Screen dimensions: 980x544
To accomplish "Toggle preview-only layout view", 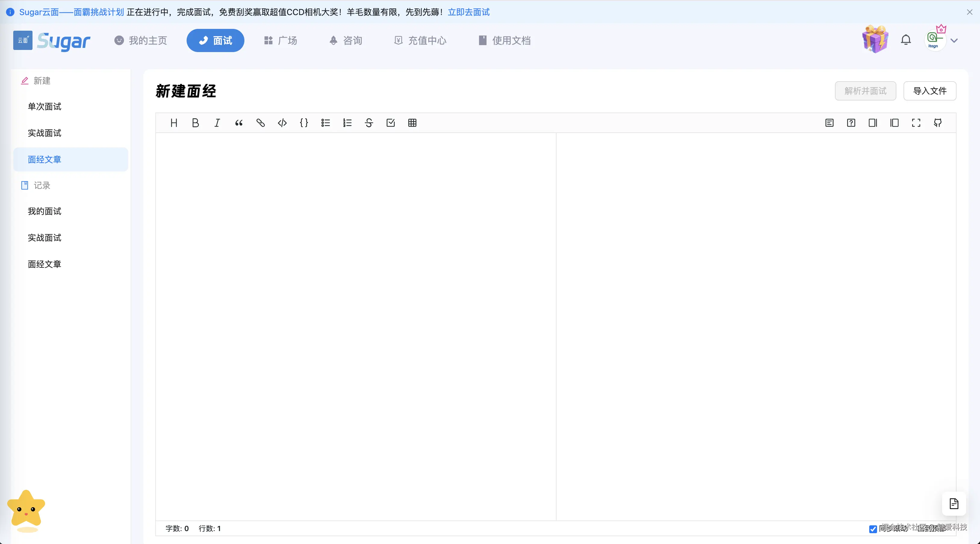I will 873,123.
